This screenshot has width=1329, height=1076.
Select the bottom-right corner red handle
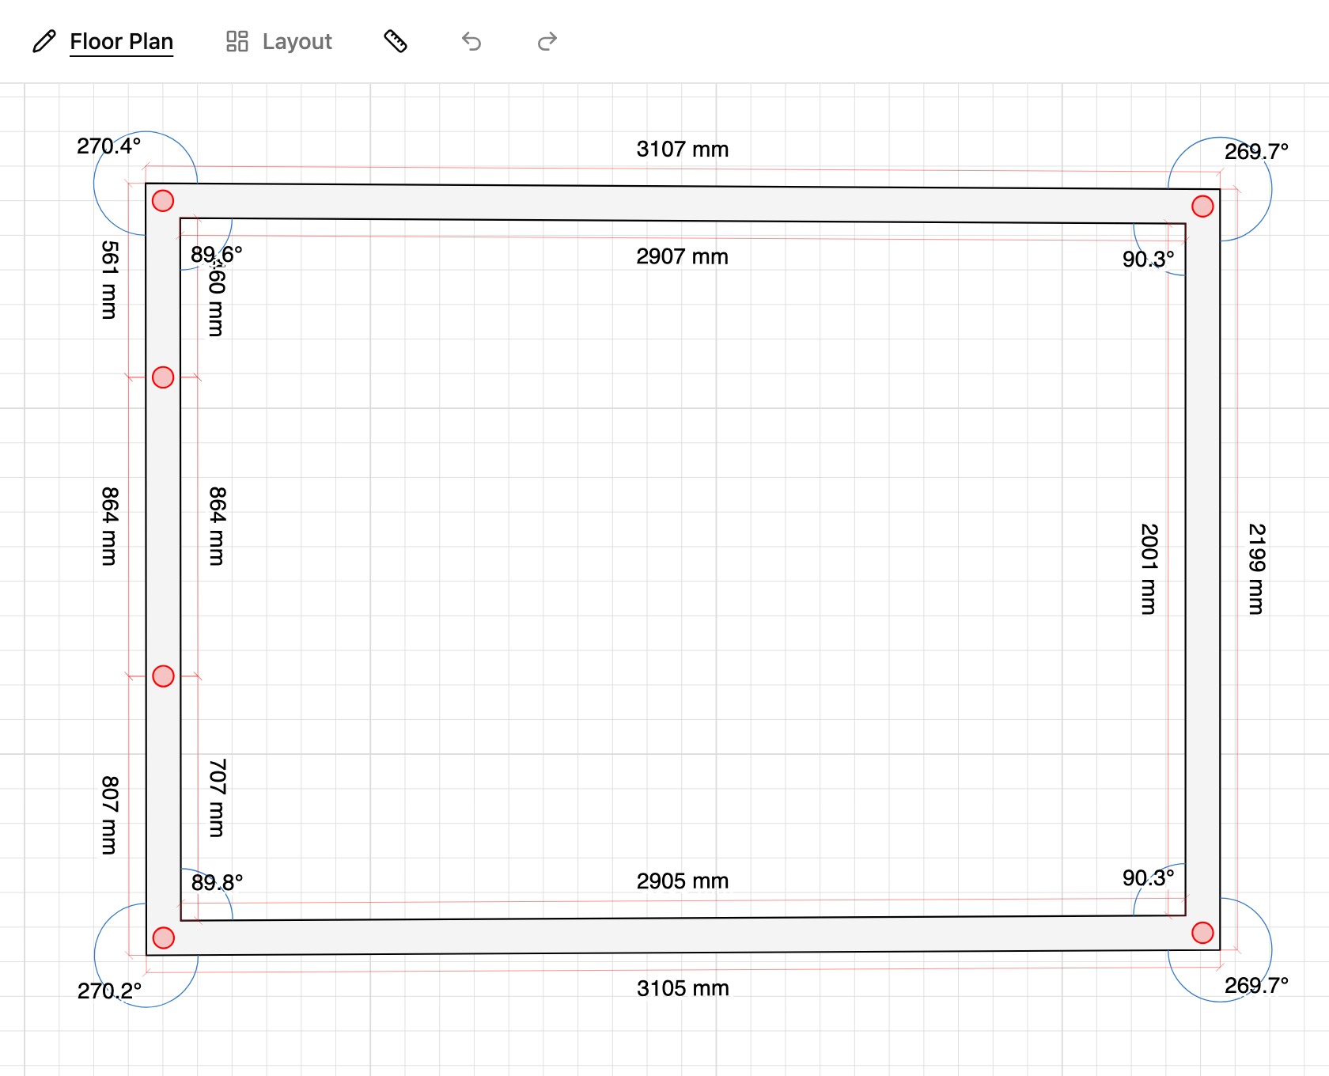pos(1202,933)
